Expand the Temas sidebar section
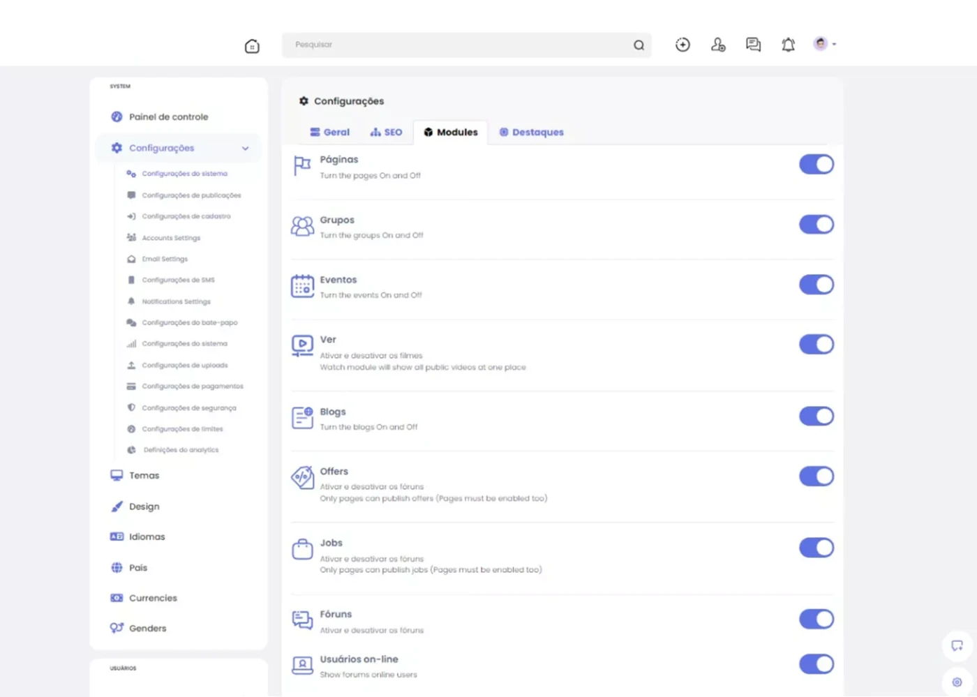This screenshot has width=977, height=697. point(144,476)
